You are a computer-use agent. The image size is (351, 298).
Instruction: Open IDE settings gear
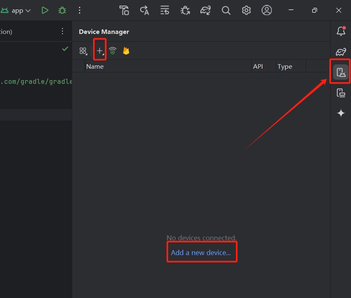click(x=246, y=10)
